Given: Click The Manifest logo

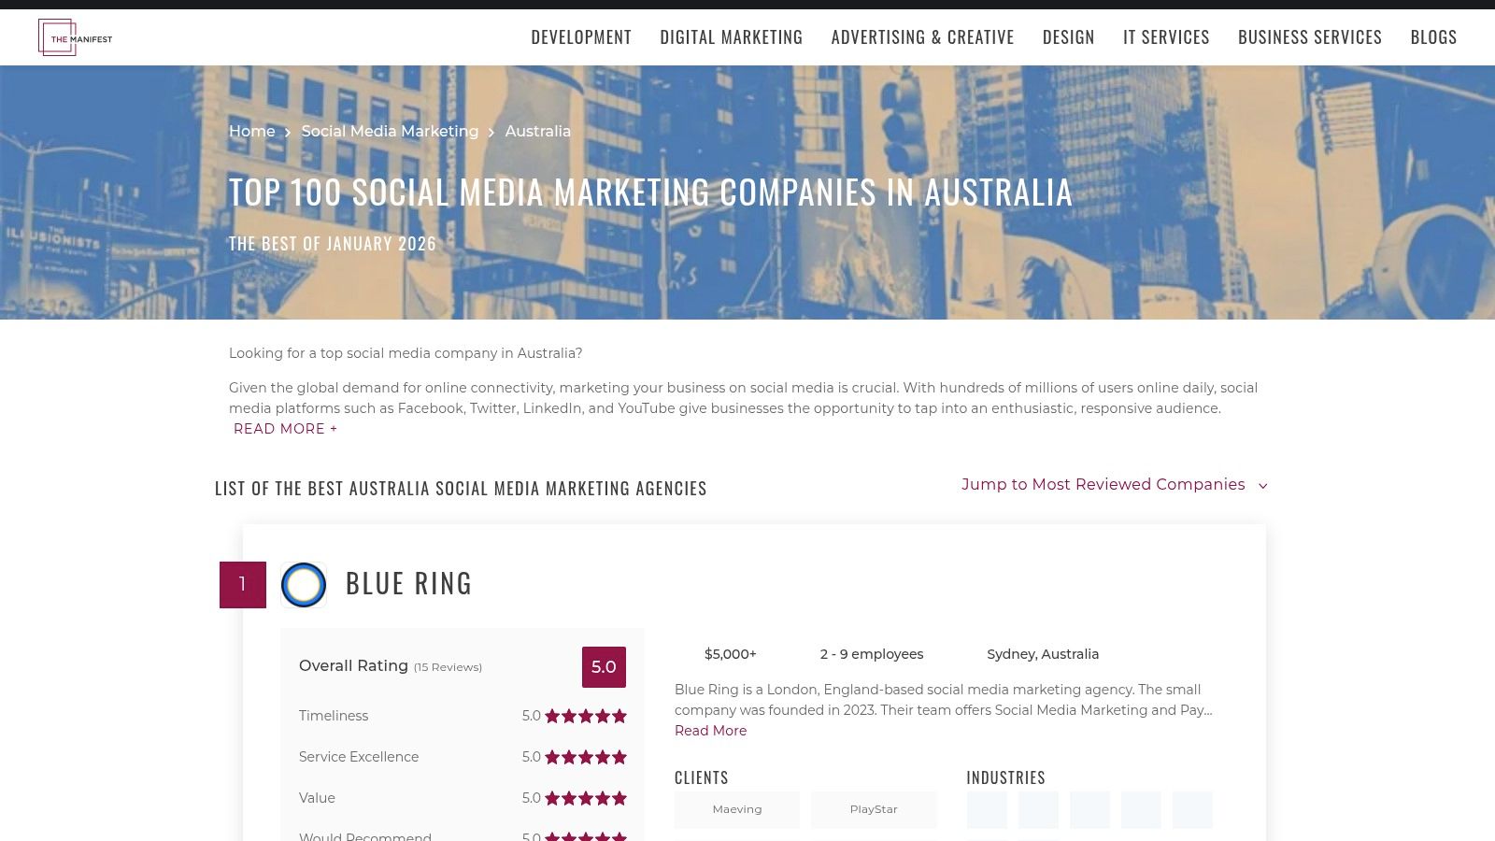Looking at the screenshot, I should click(75, 37).
